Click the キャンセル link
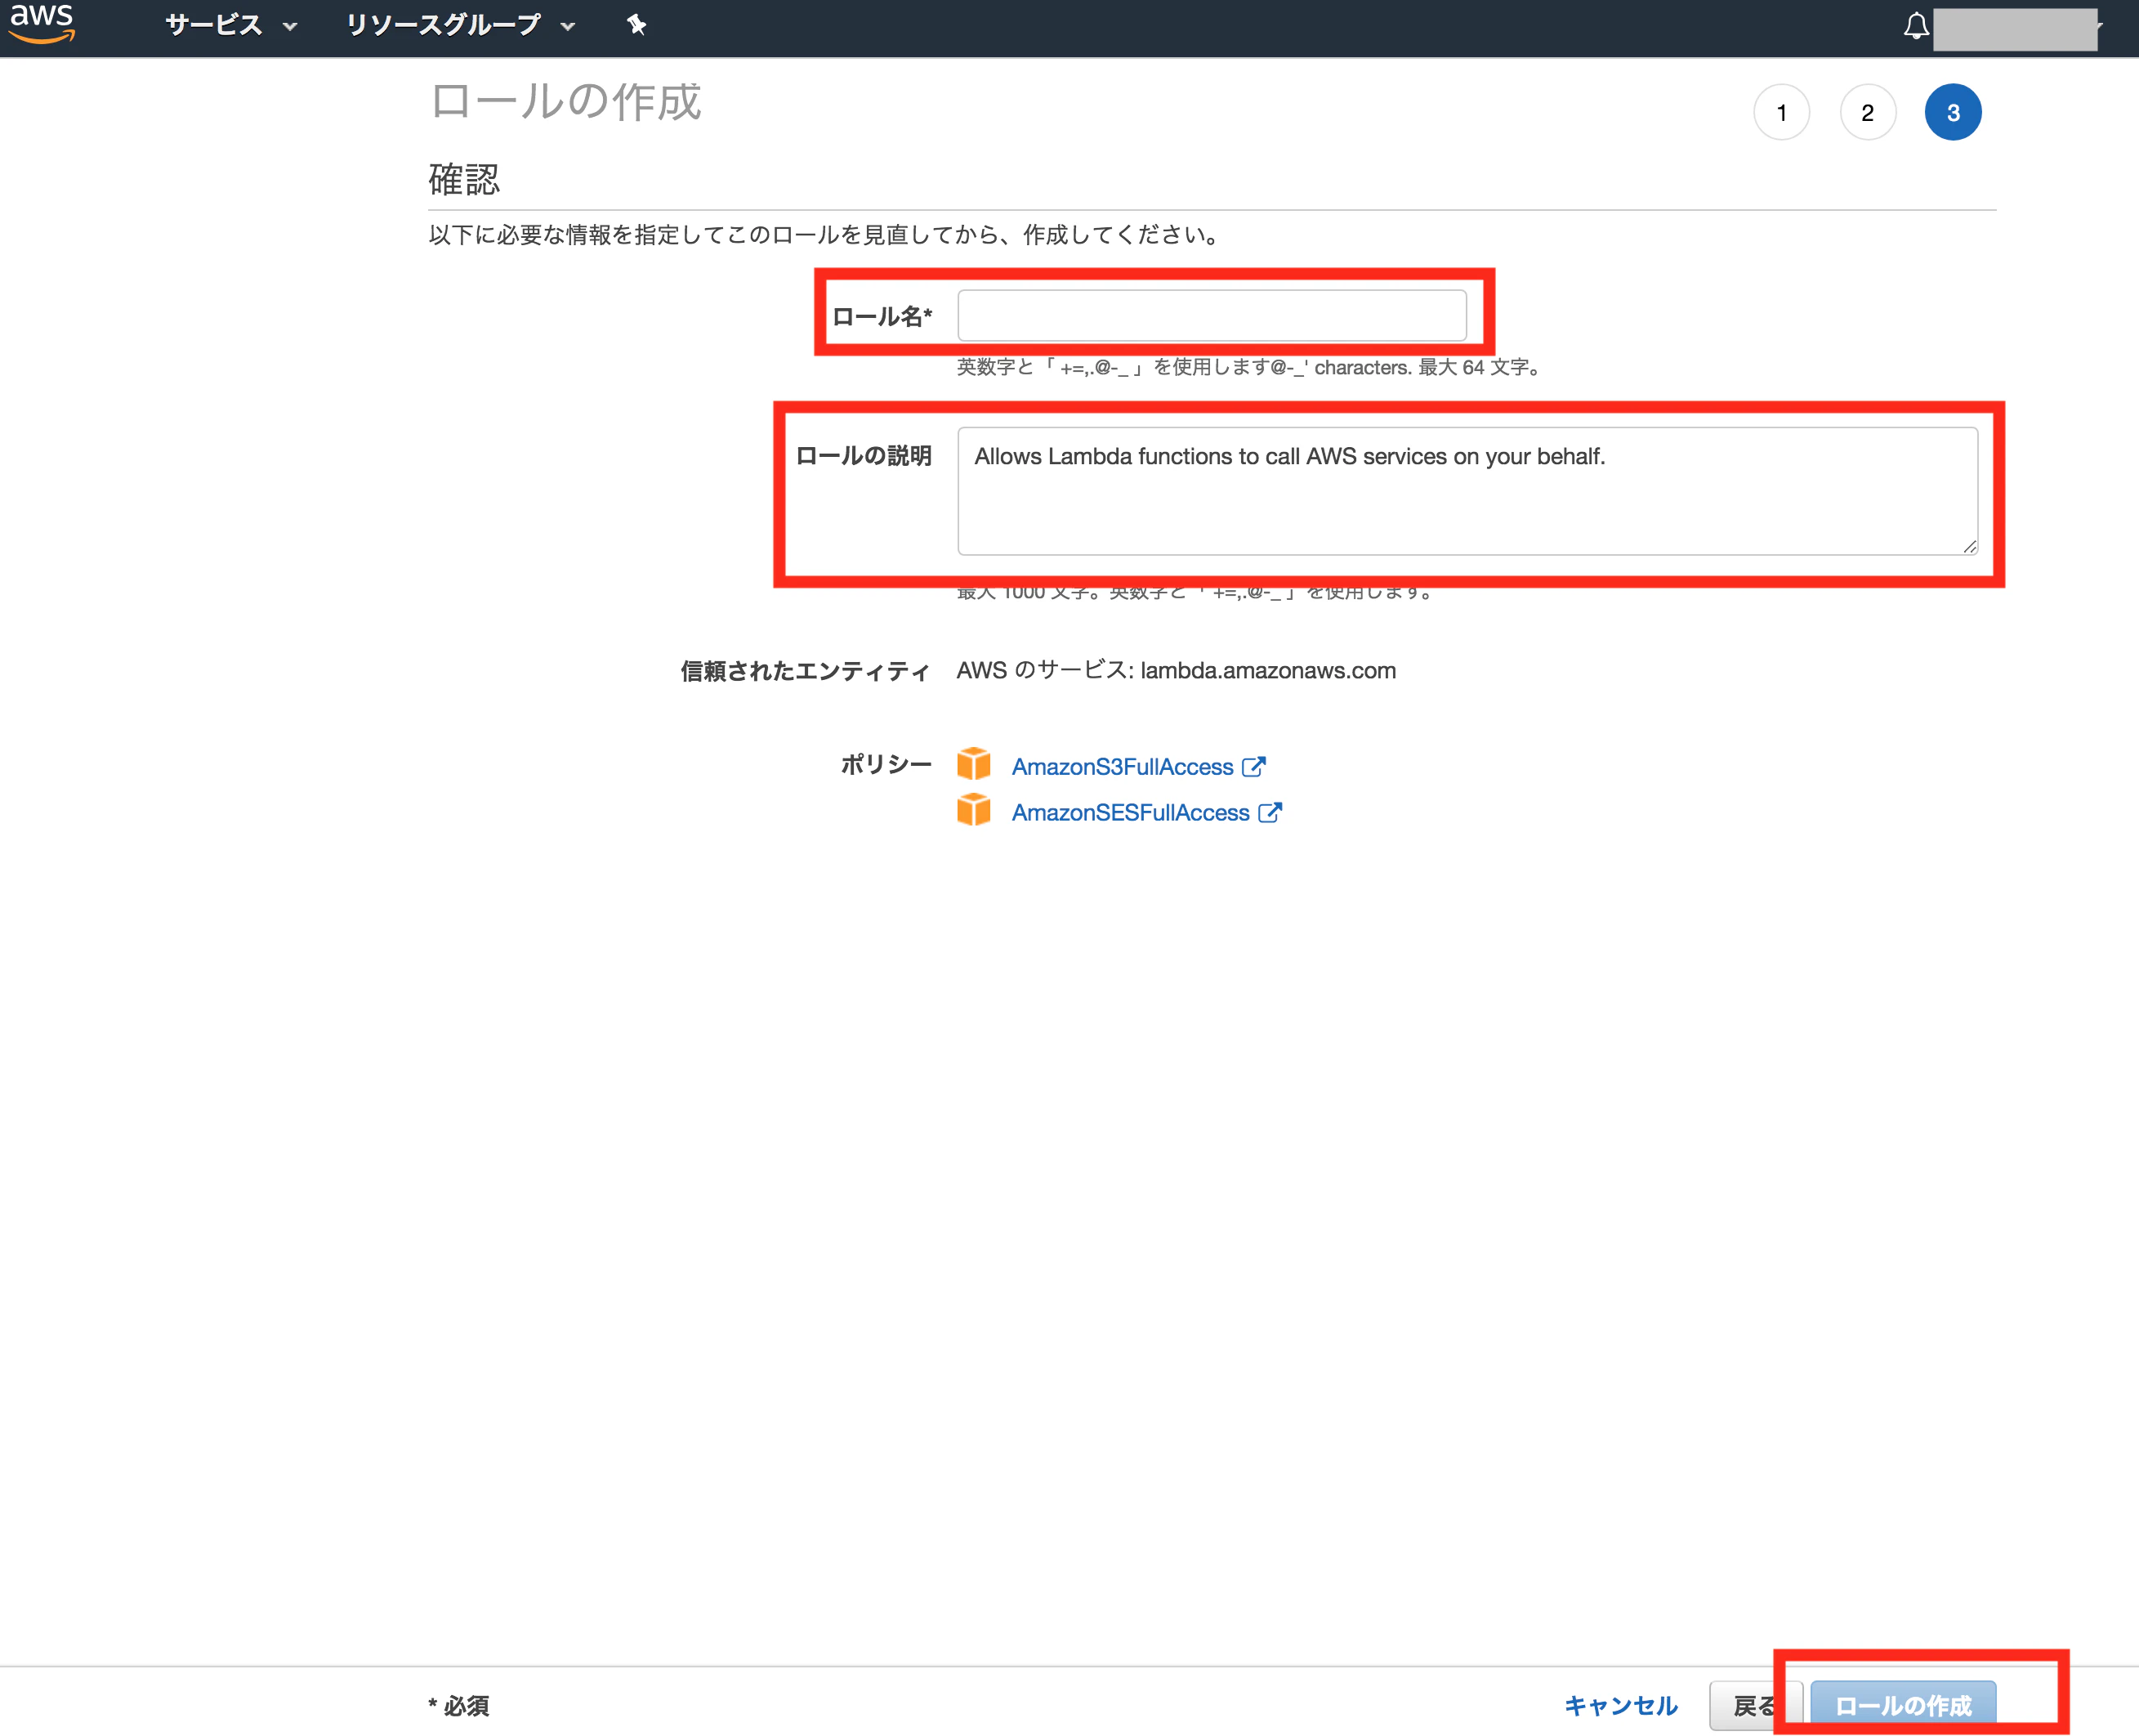 coord(1620,1706)
